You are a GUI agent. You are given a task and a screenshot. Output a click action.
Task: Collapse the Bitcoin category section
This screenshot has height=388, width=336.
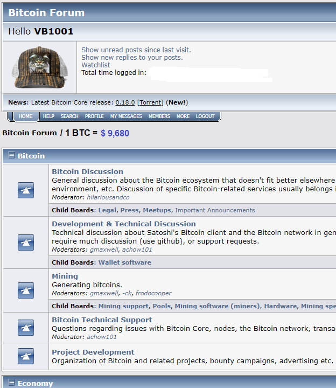click(x=11, y=155)
